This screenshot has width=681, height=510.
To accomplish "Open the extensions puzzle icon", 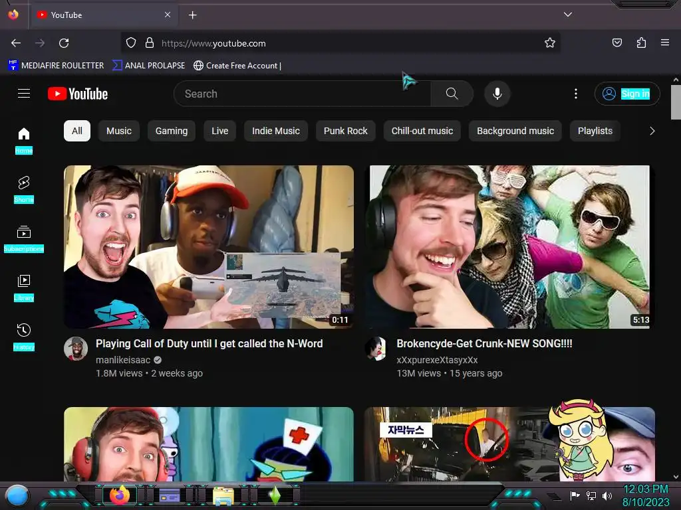I will click(641, 42).
